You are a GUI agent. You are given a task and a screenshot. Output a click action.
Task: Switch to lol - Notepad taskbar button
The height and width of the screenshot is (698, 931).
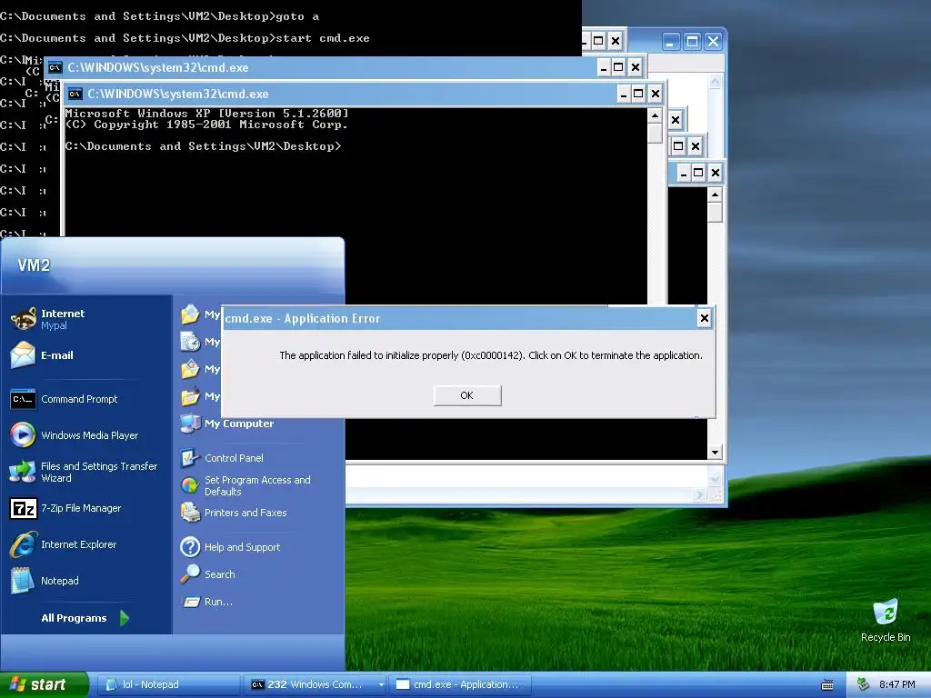pos(168,684)
